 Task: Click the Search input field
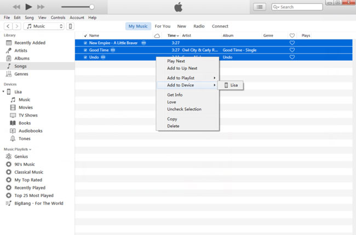tap(297, 7)
